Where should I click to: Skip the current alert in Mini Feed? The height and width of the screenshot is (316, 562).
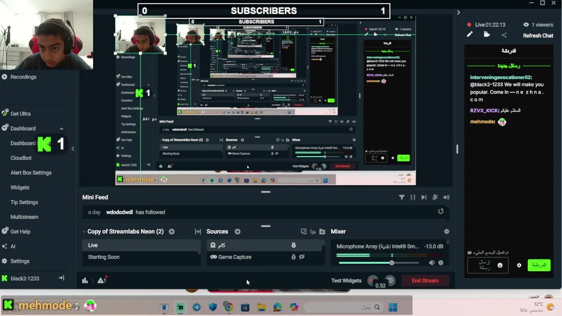(x=424, y=197)
